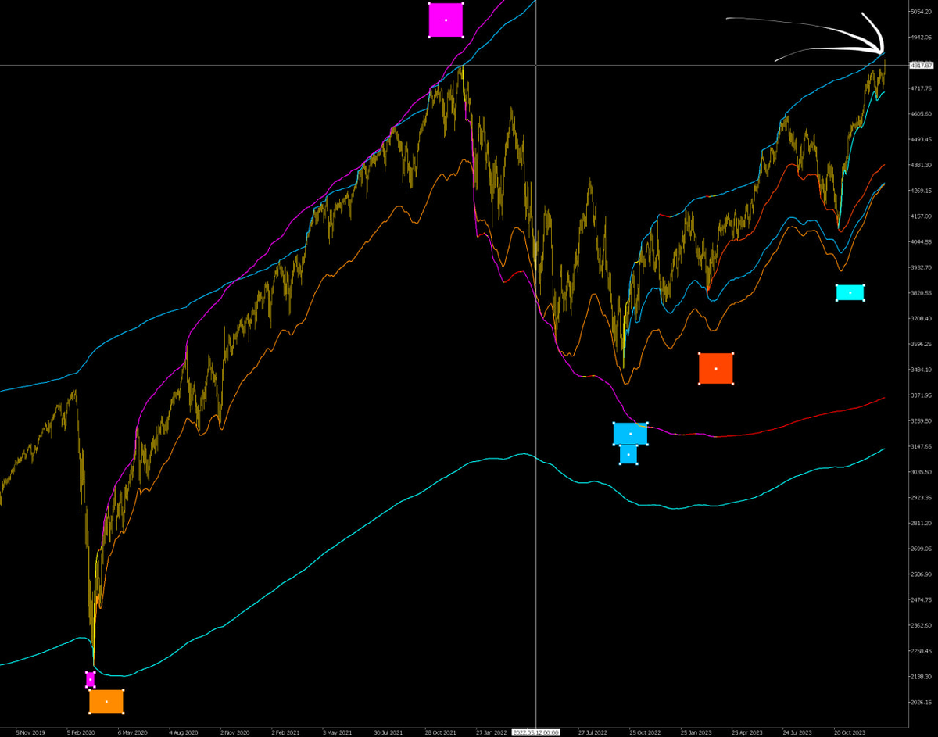Select the orange rectangle below the 2020 low
This screenshot has height=737, width=938.
(x=106, y=701)
